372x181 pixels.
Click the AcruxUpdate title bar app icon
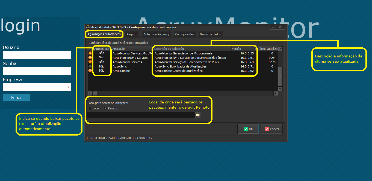(88, 27)
